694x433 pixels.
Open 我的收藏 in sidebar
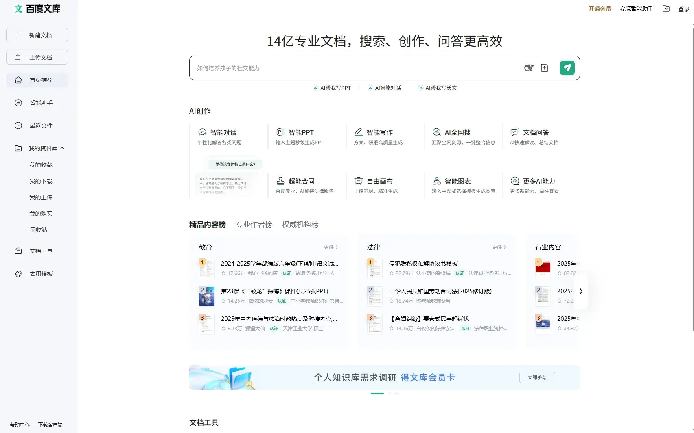coord(41,165)
